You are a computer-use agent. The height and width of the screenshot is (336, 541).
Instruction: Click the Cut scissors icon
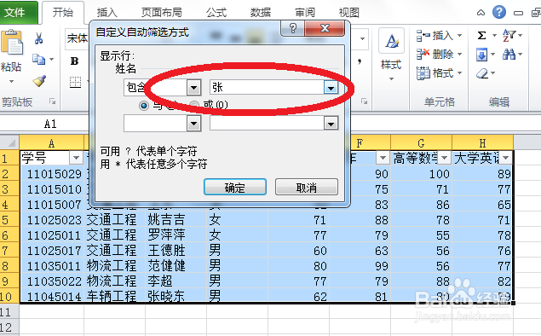click(38, 38)
